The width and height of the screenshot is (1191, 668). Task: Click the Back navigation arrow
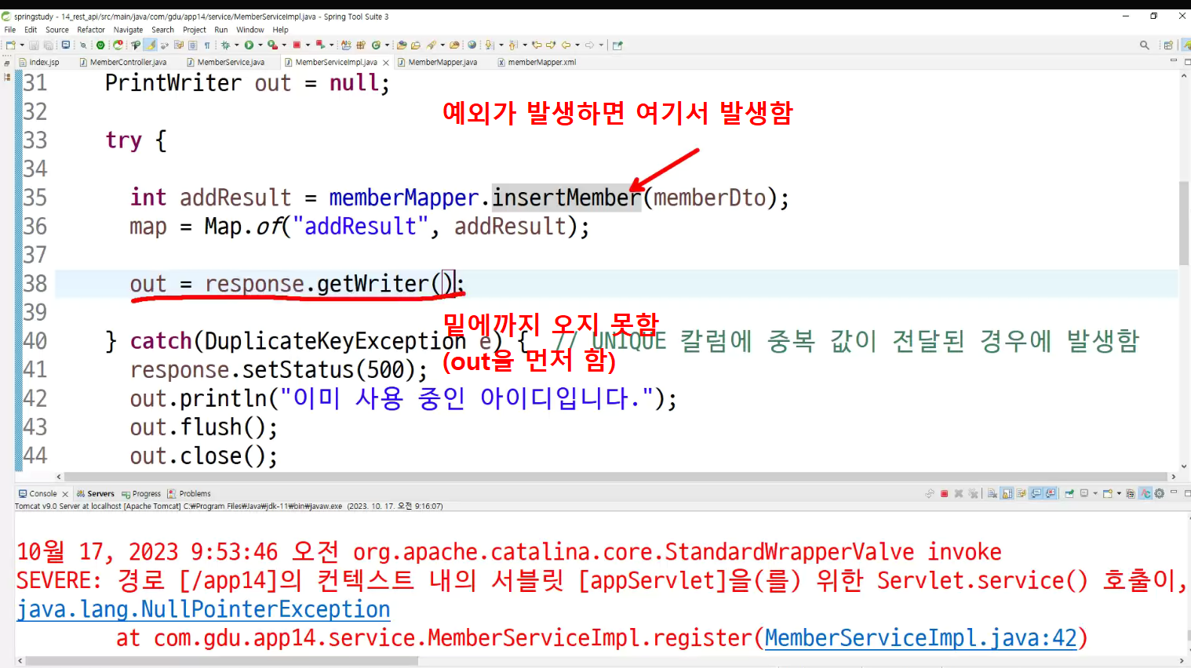tap(566, 45)
